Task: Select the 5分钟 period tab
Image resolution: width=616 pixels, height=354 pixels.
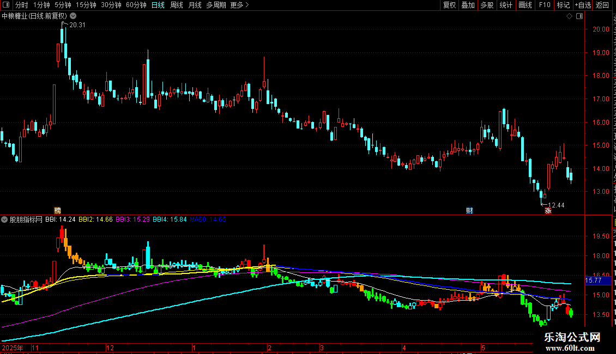Action: coord(63,5)
